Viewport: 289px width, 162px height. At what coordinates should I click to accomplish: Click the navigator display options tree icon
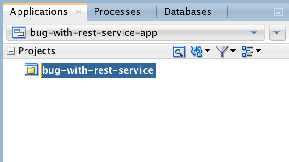(x=247, y=51)
